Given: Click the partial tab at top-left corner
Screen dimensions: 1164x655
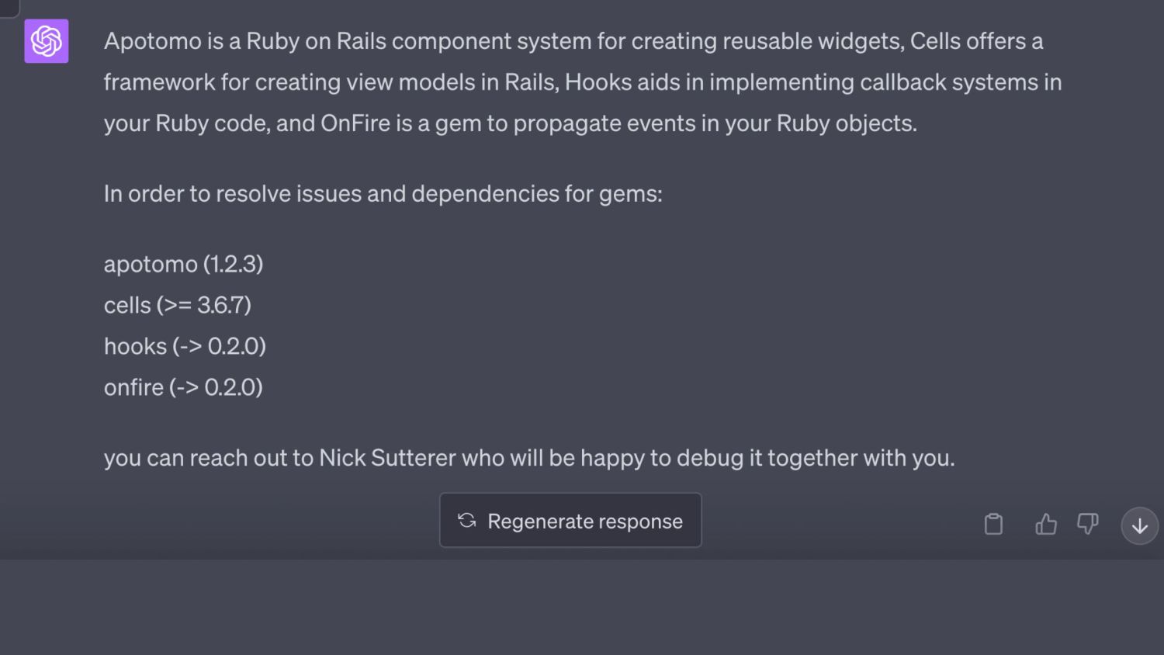Looking at the screenshot, I should [9, 8].
